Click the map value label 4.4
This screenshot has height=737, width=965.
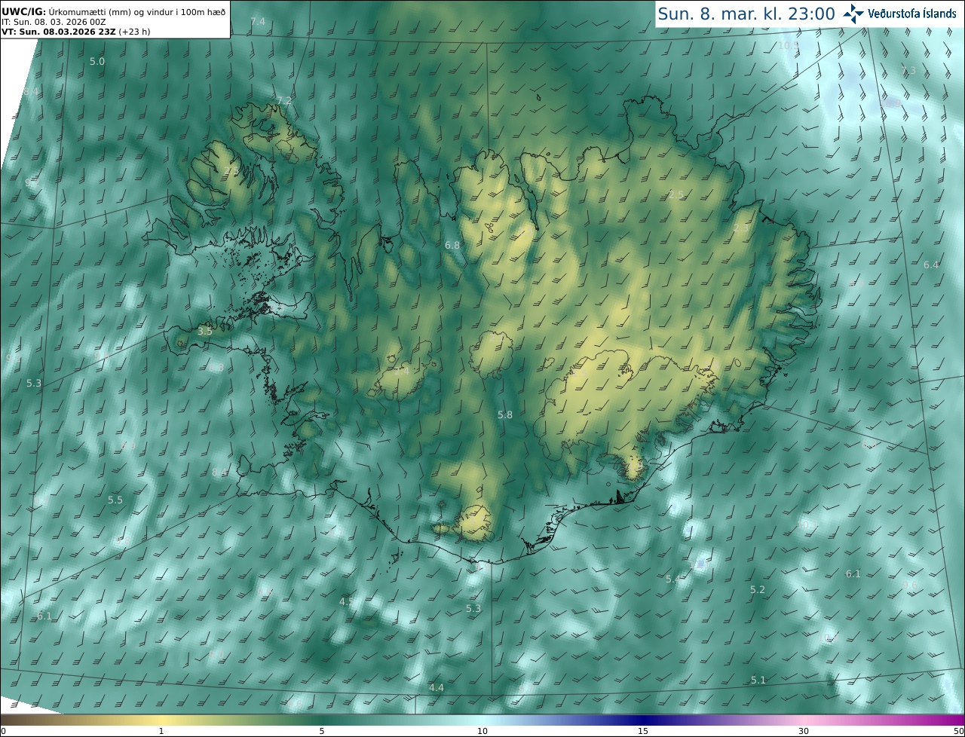coord(437,688)
